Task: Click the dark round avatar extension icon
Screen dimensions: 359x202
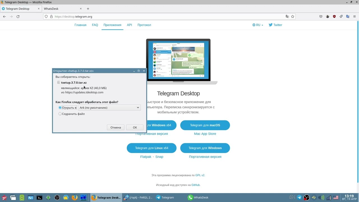Action: [328, 17]
